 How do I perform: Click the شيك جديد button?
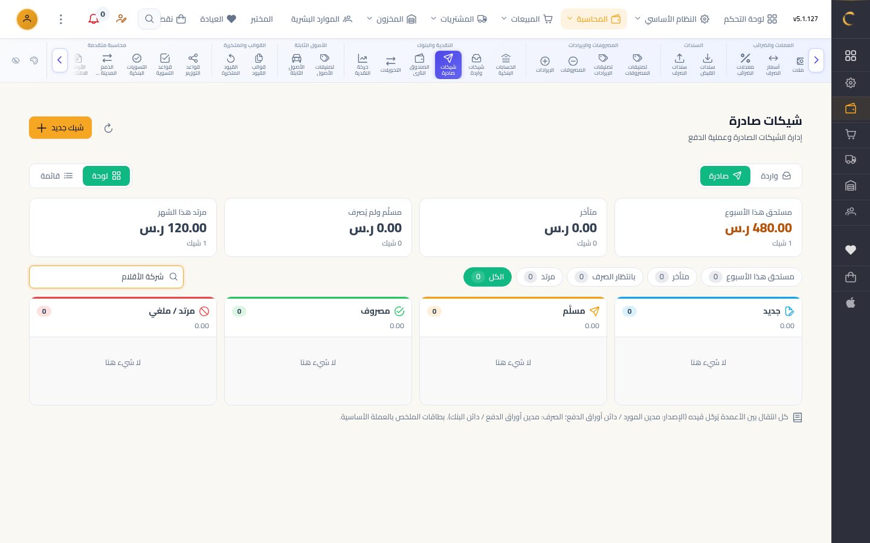(60, 128)
